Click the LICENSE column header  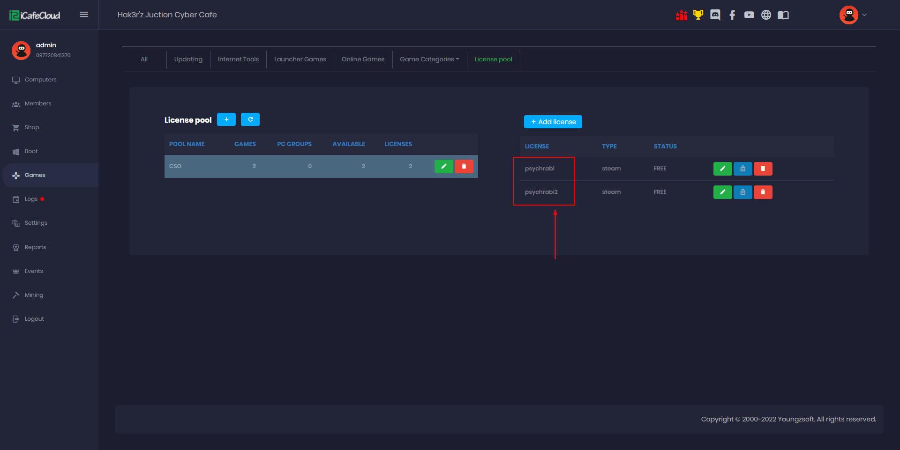[x=537, y=147]
